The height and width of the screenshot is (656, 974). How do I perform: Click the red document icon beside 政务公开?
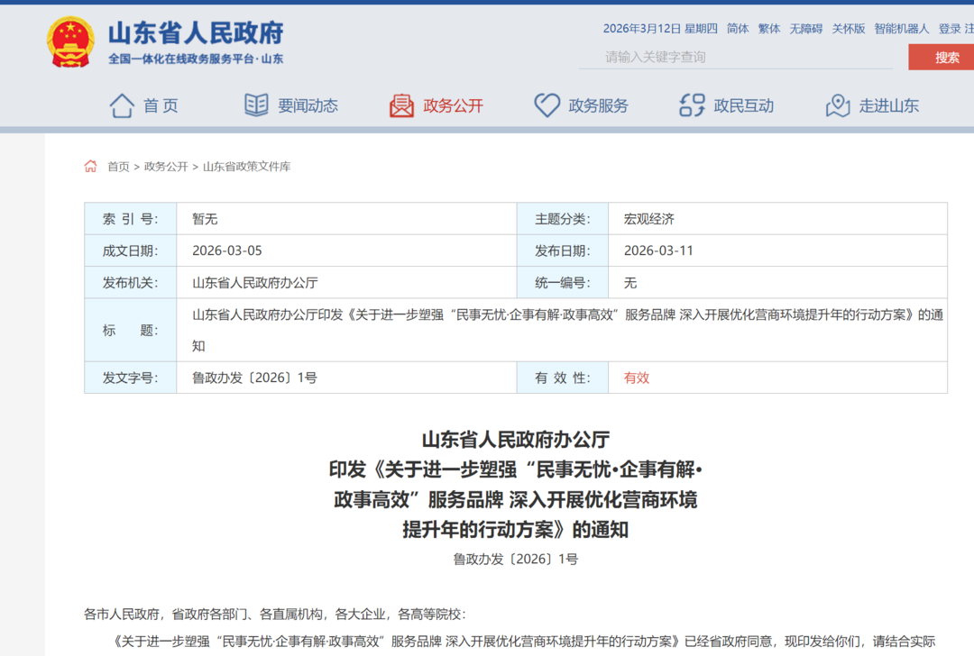pos(401,105)
